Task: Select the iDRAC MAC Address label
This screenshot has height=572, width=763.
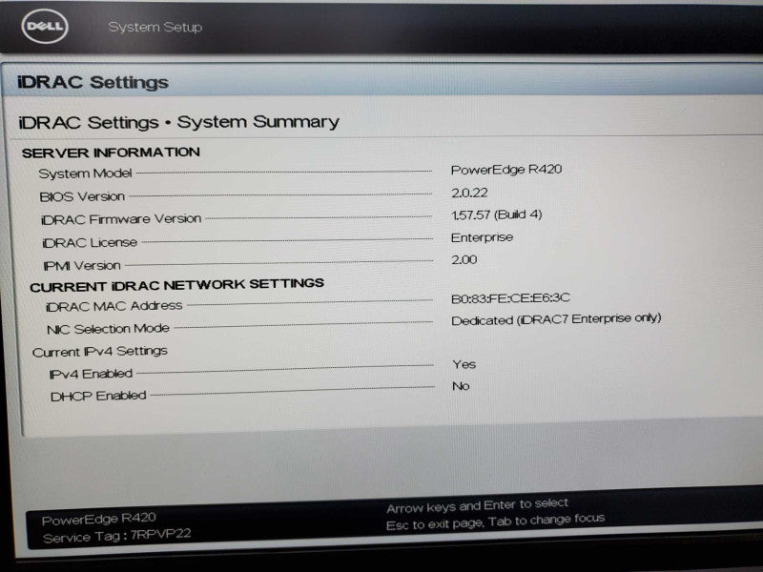Action: (113, 306)
